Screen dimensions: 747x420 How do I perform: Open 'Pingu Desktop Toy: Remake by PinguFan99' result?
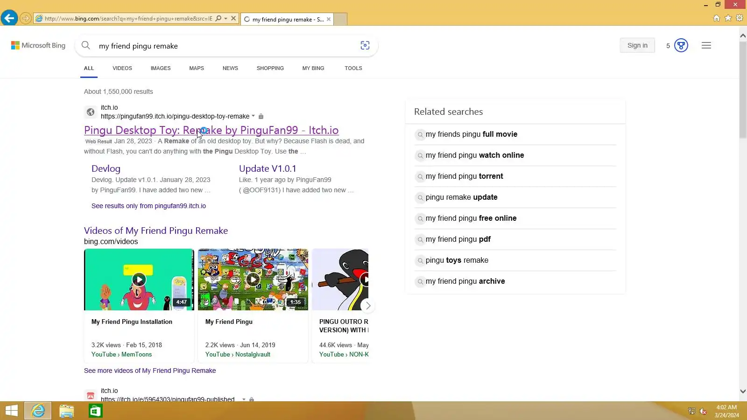click(x=211, y=130)
